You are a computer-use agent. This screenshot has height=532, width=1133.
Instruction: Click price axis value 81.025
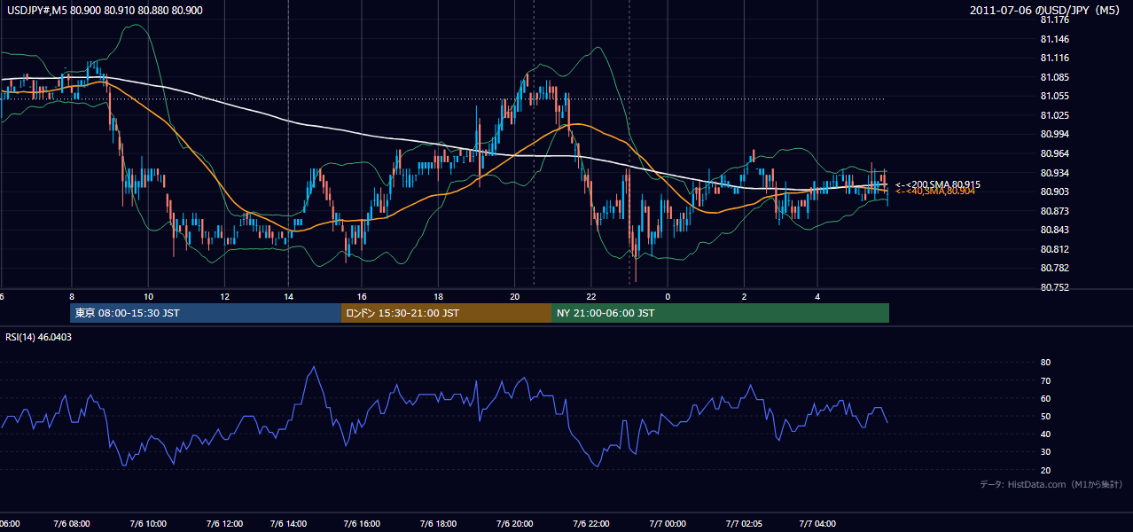click(x=1053, y=115)
